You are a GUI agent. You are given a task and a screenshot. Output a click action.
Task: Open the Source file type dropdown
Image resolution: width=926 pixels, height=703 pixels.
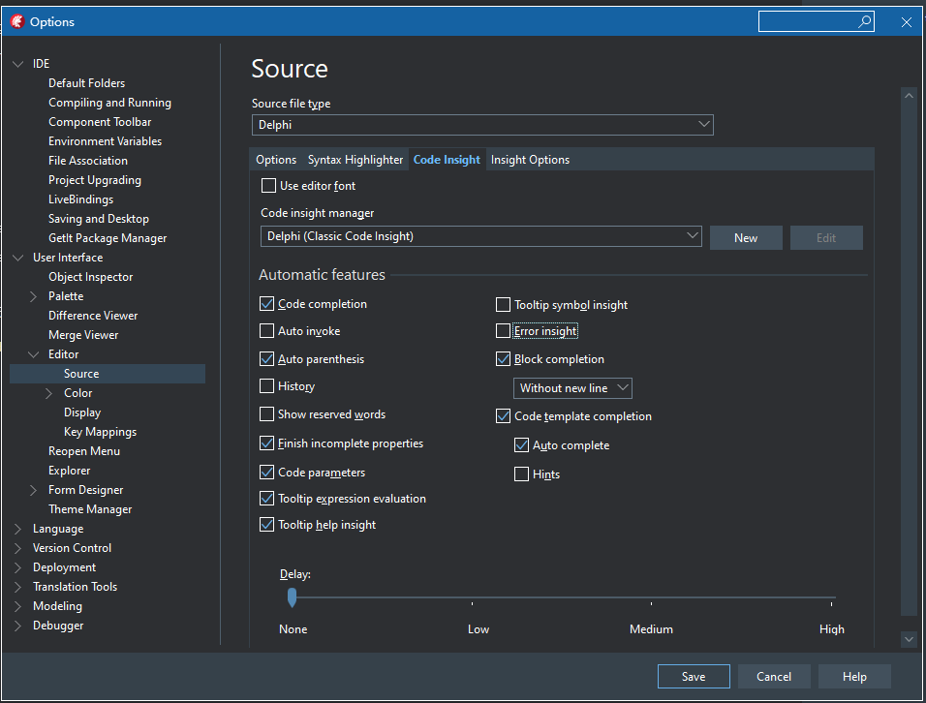(482, 125)
